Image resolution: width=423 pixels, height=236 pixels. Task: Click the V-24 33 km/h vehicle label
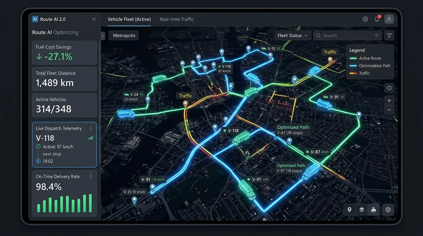click(x=133, y=97)
